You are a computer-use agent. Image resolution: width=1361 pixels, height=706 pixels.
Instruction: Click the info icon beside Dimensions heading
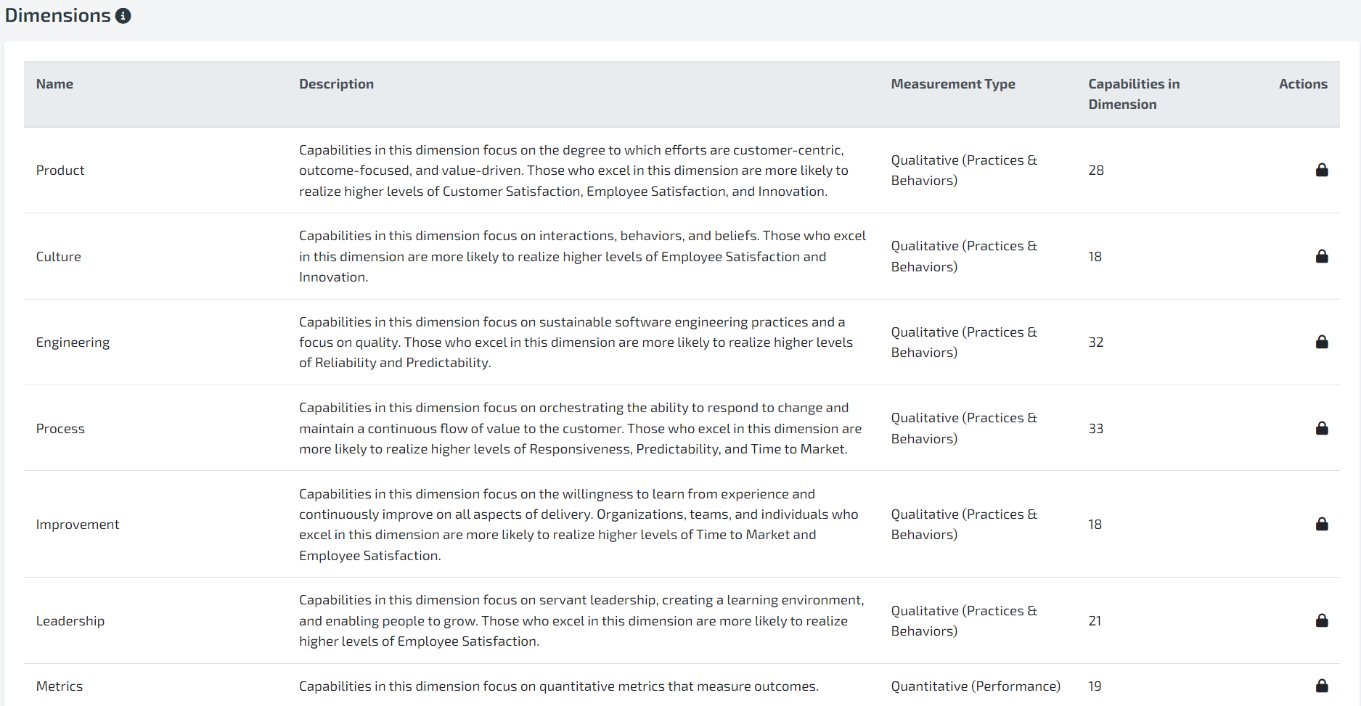point(123,16)
